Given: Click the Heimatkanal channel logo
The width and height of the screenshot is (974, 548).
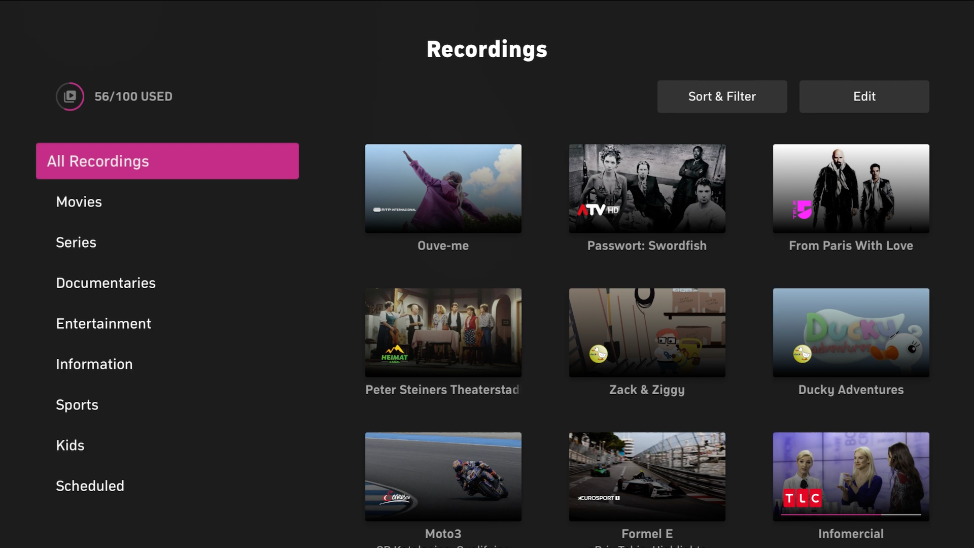Looking at the screenshot, I should pyautogui.click(x=395, y=354).
